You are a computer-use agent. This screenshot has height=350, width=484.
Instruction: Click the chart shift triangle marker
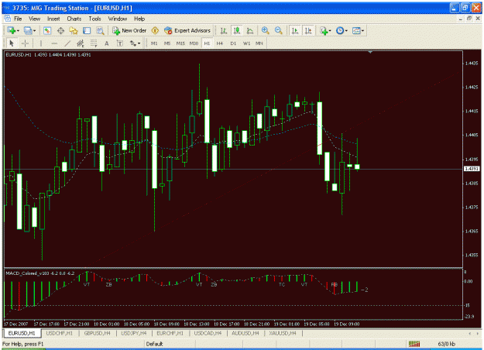(370, 52)
